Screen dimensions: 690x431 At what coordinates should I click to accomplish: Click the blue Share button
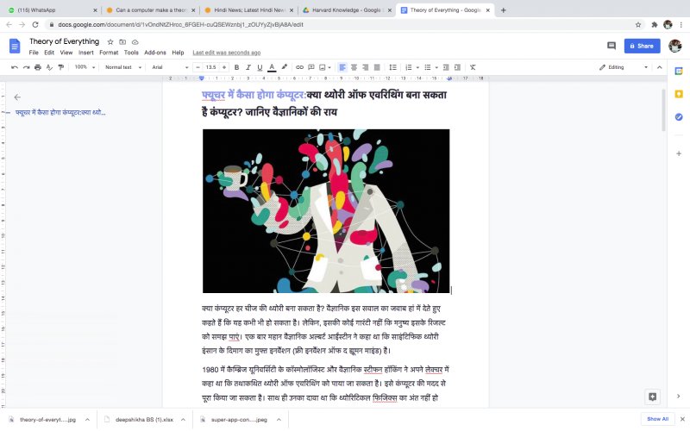tap(642, 46)
